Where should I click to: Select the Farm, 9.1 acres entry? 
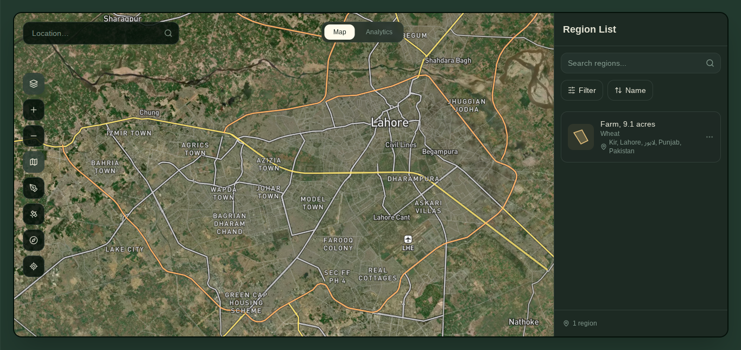[x=641, y=137]
